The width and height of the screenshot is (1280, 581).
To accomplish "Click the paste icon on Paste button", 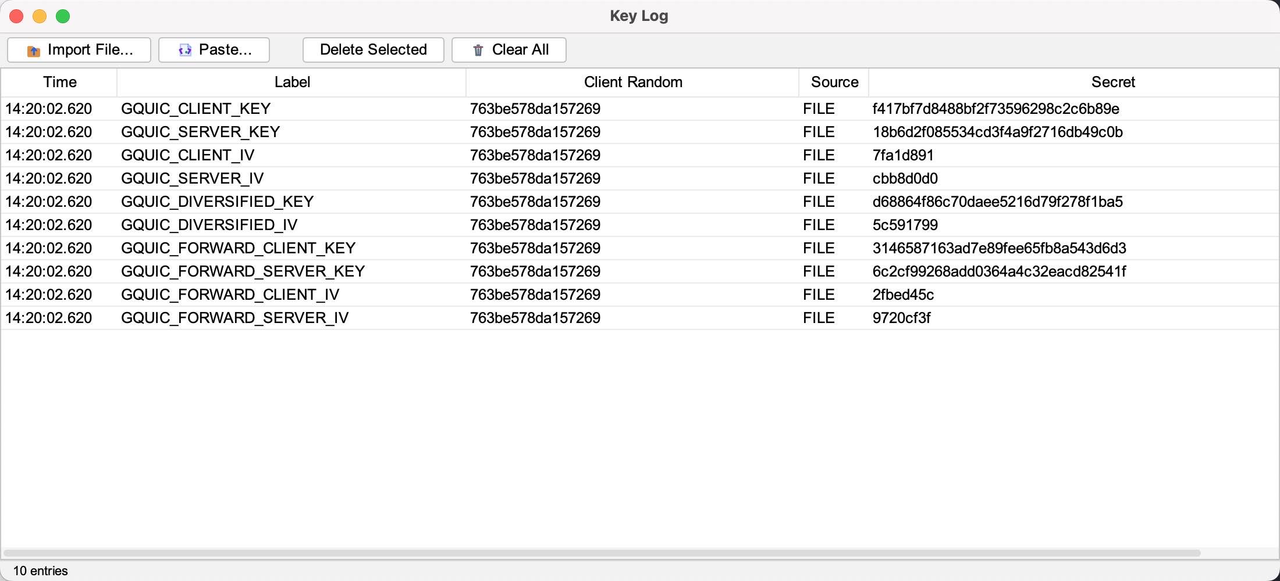I will pyautogui.click(x=185, y=50).
